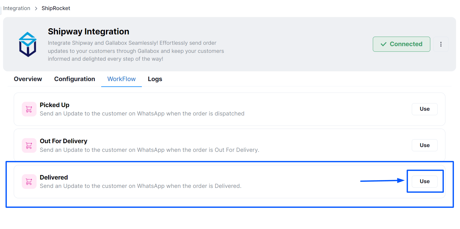Click the Picked Up cart icon
The width and height of the screenshot is (460, 229).
click(x=29, y=109)
